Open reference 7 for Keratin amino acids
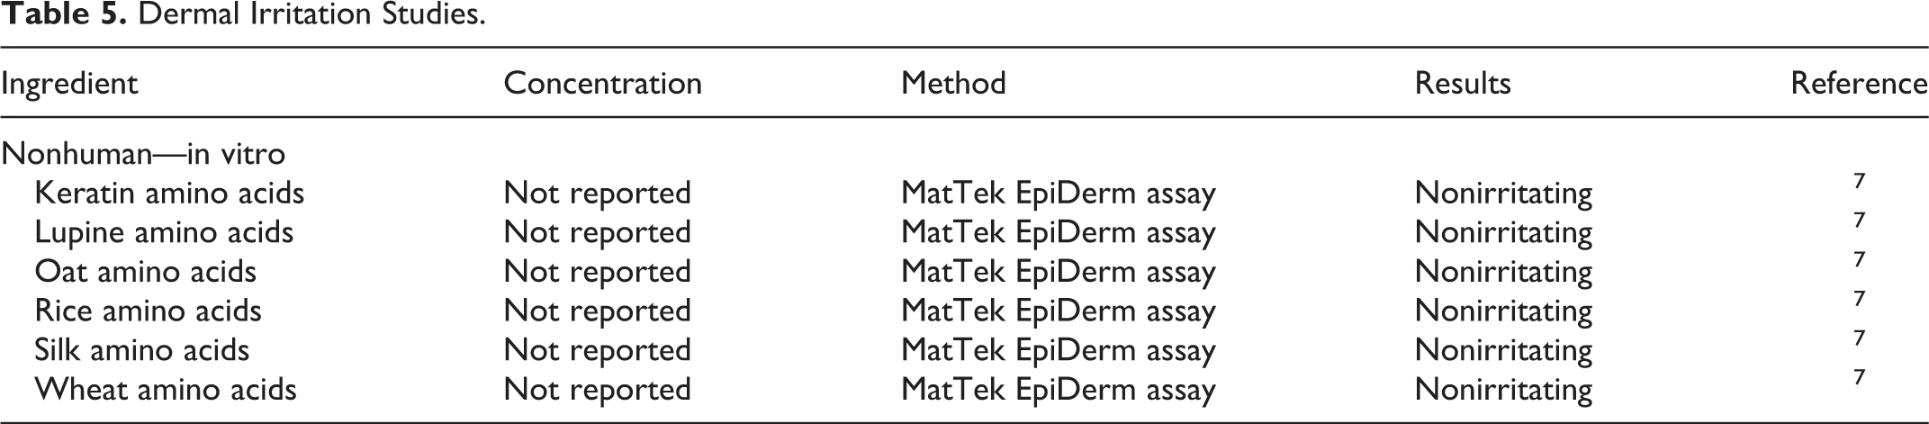This screenshot has width=1929, height=424. (x=1859, y=182)
